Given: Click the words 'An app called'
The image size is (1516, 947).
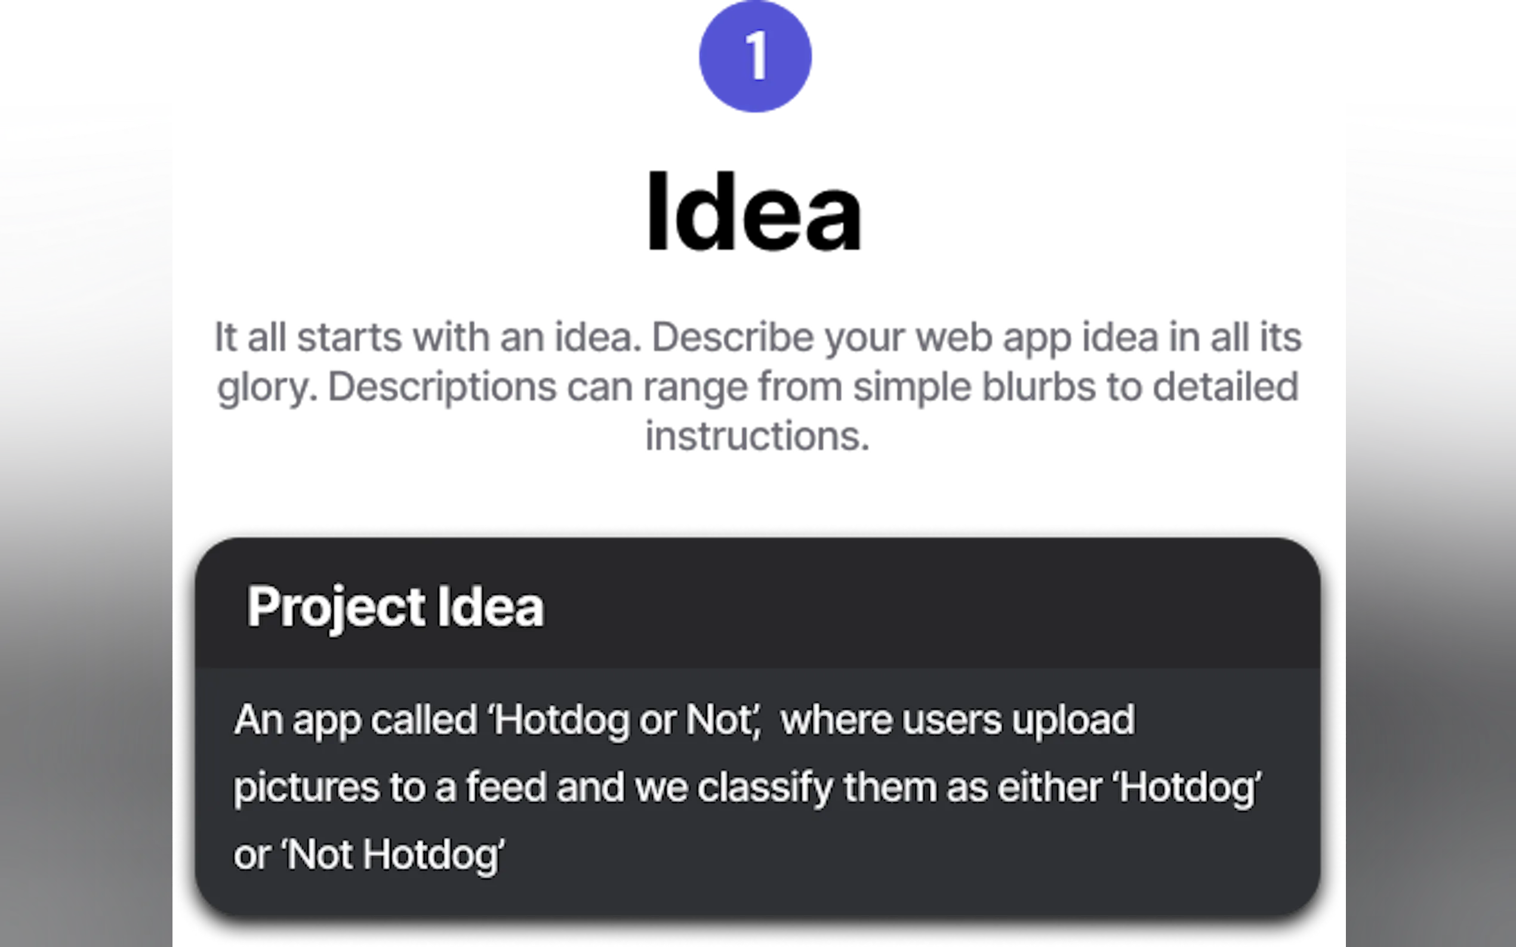Looking at the screenshot, I should pyautogui.click(x=355, y=720).
